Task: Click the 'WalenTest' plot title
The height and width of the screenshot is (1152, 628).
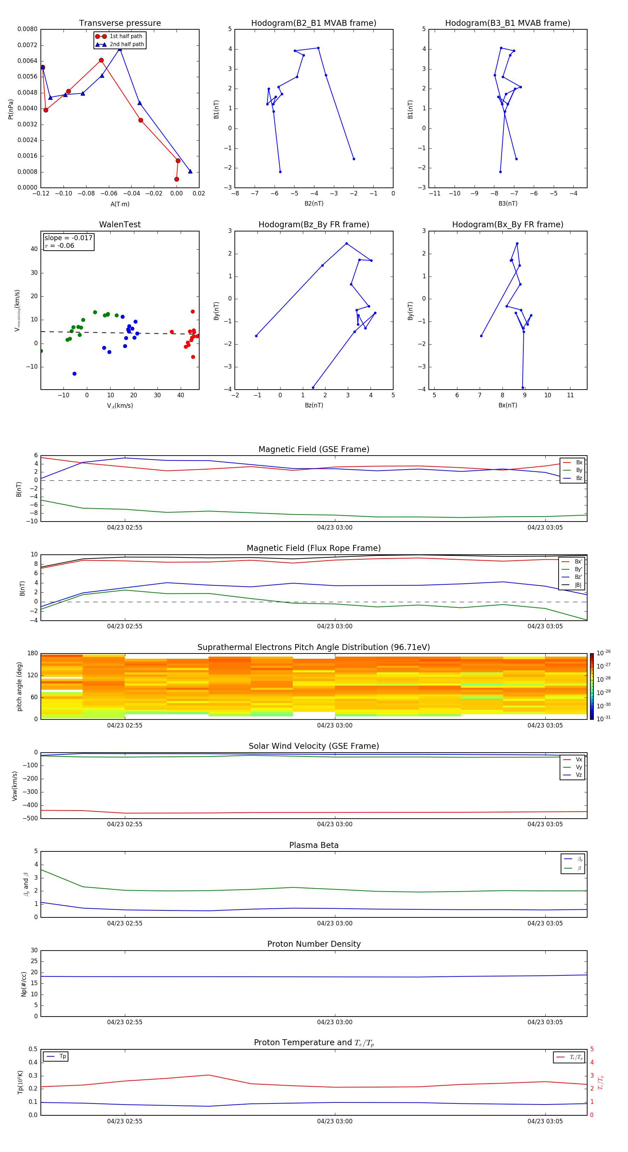Action: point(120,224)
